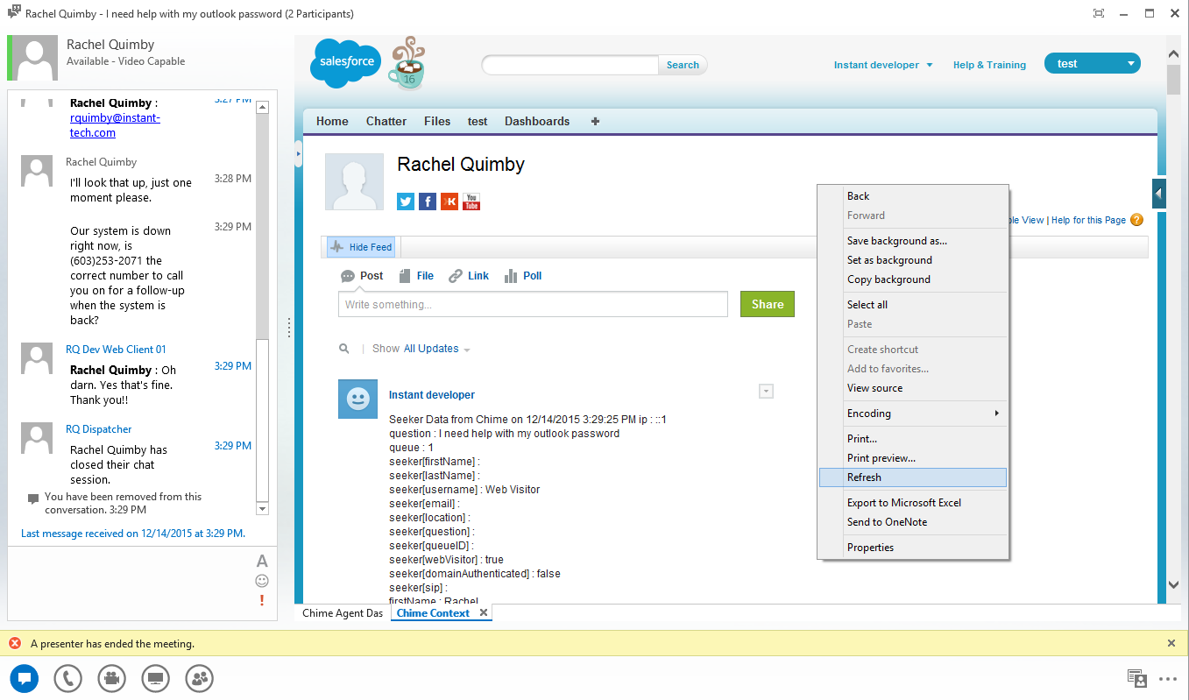Click RQ Dispatcher sender name
1189x700 pixels.
tap(99, 429)
